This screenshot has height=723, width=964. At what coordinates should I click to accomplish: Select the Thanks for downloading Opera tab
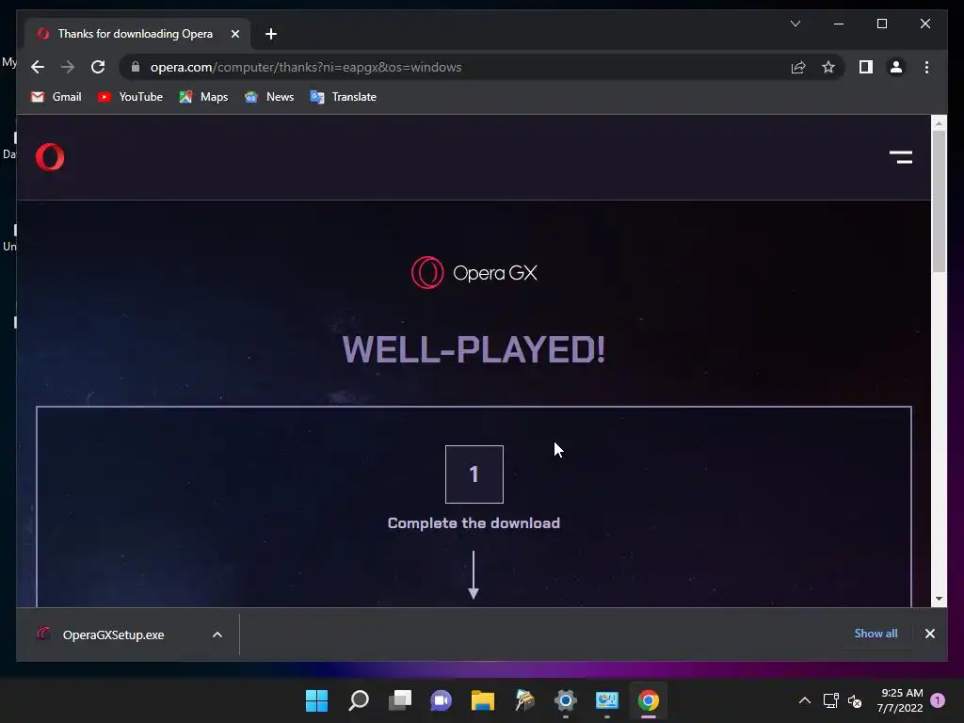(136, 34)
